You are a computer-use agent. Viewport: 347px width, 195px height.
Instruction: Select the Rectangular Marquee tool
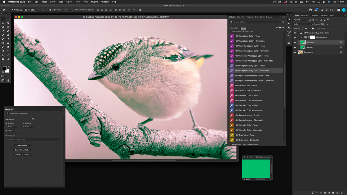(x=8, y=19)
